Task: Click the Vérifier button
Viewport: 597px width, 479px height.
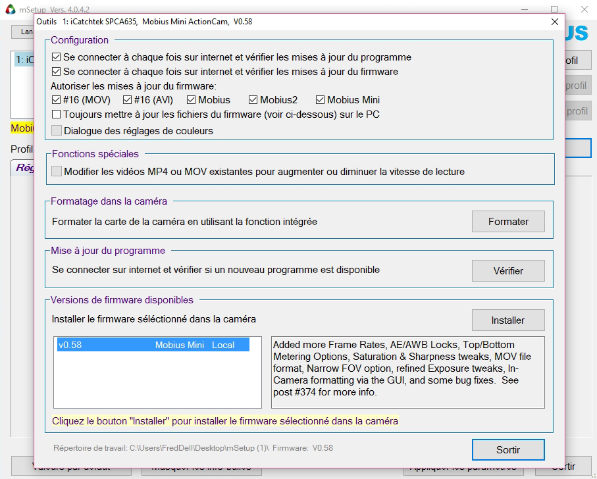Action: point(508,271)
